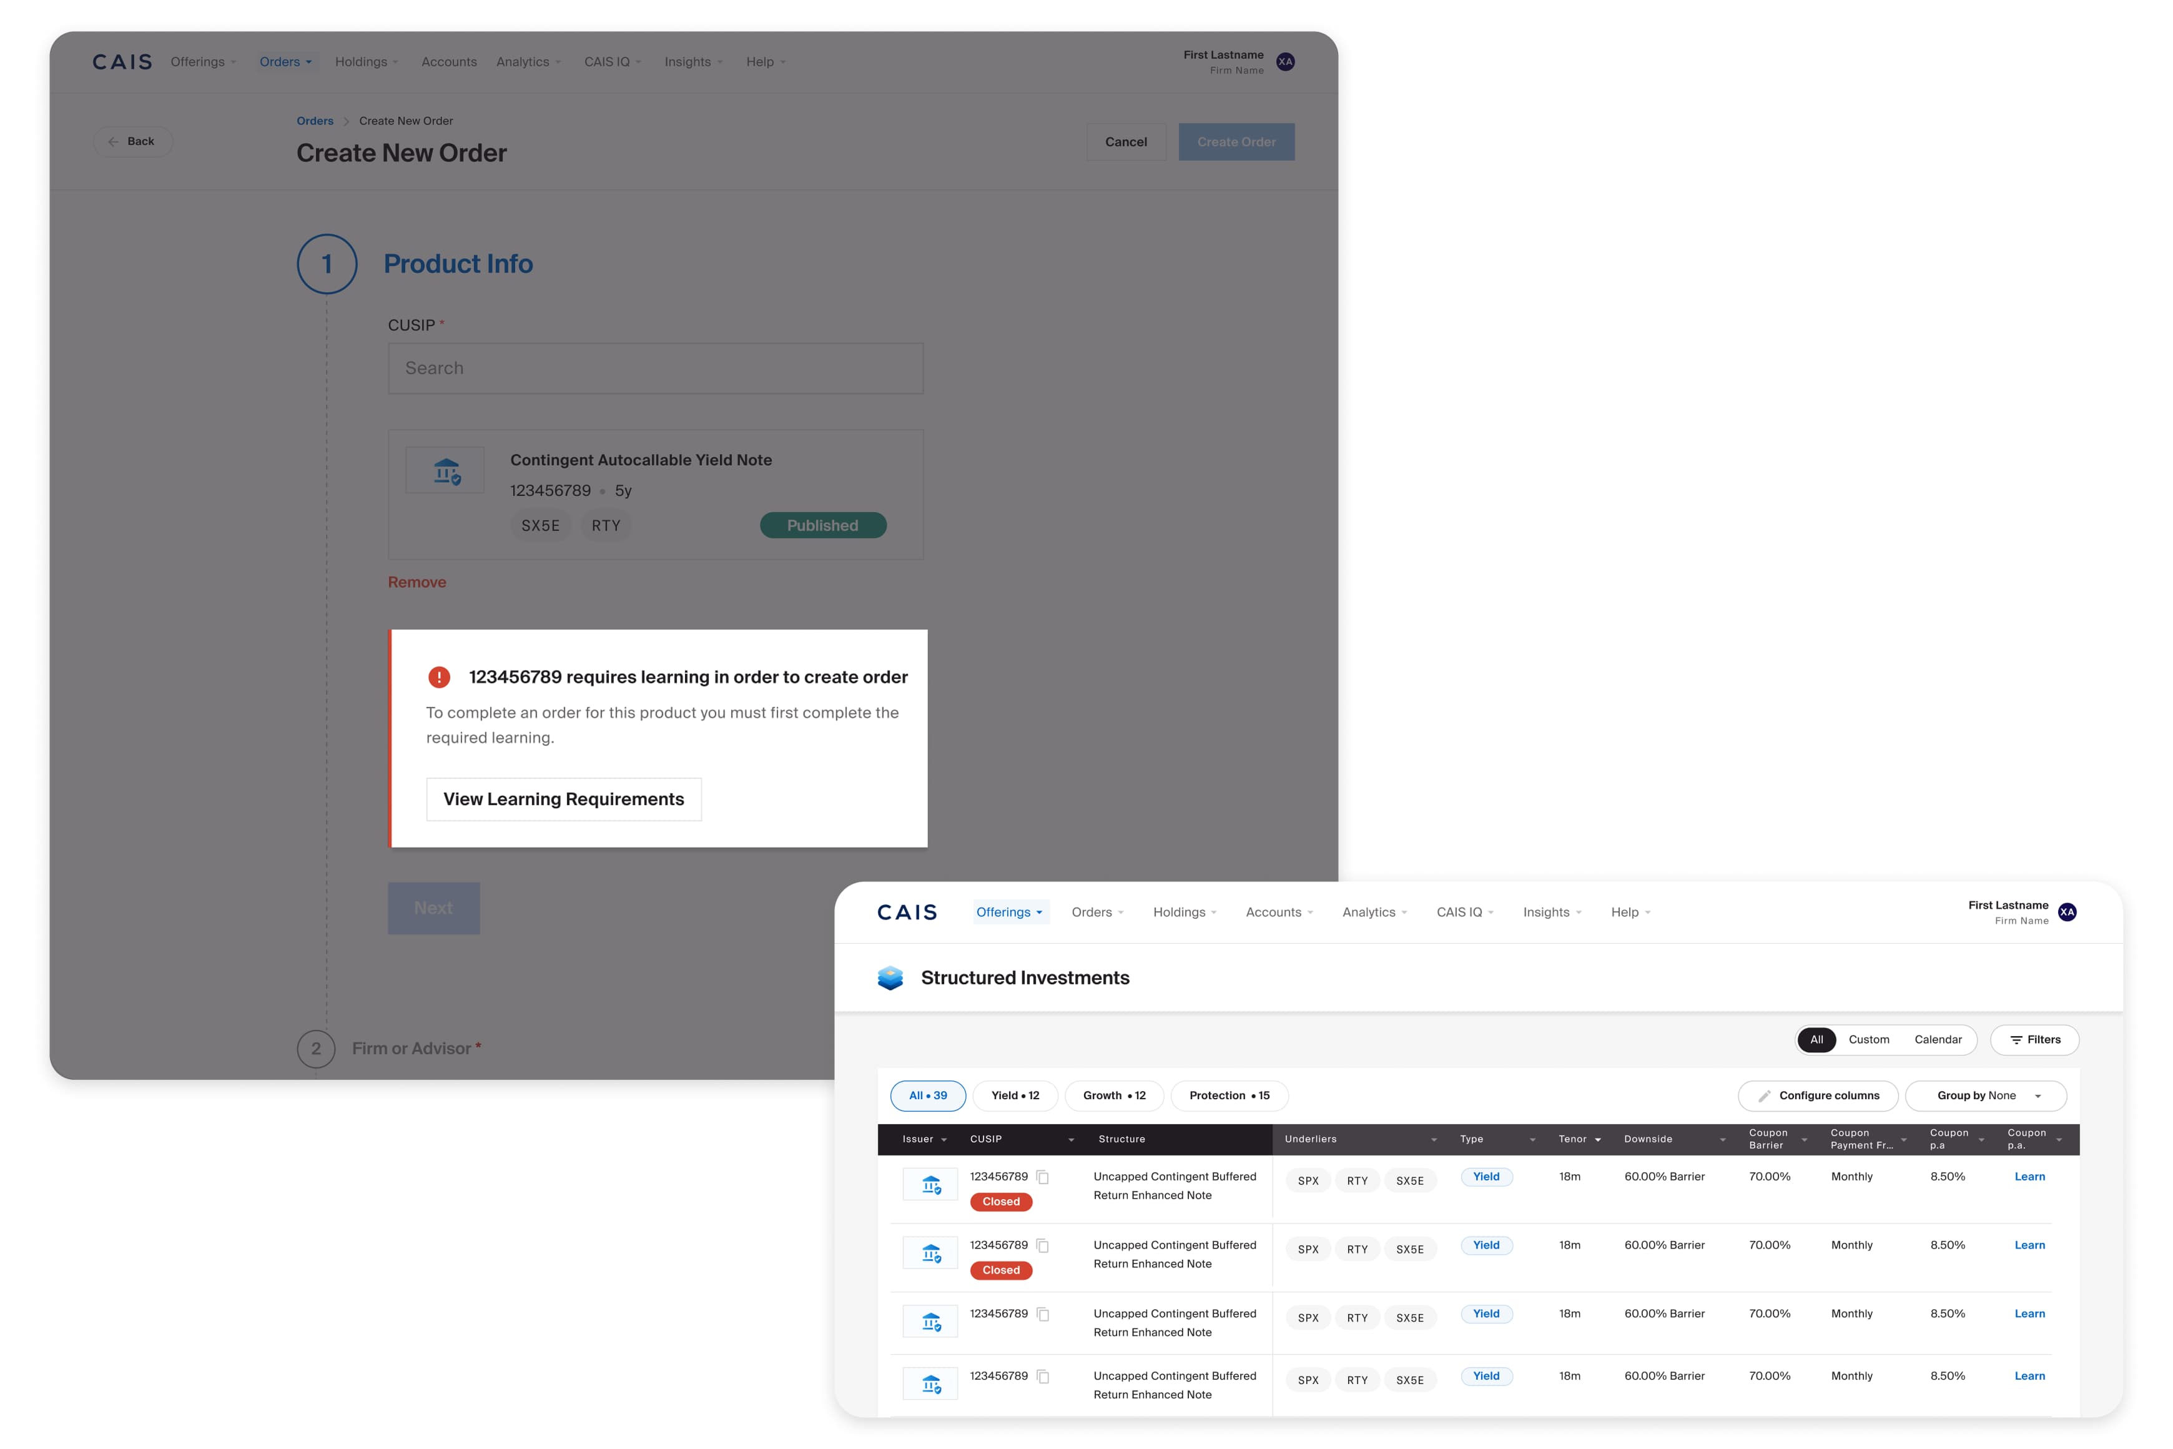
Task: Click the Learn link in first row
Action: (x=2029, y=1177)
